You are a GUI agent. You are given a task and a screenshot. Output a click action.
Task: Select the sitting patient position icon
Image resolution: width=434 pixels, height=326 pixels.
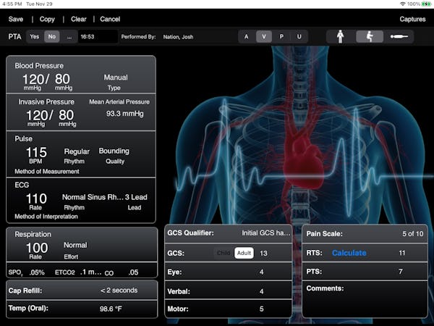[x=370, y=37]
